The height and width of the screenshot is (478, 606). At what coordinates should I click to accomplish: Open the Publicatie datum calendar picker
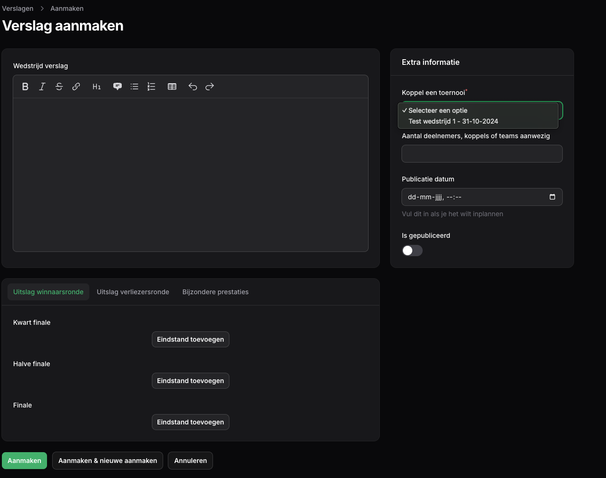pos(552,197)
